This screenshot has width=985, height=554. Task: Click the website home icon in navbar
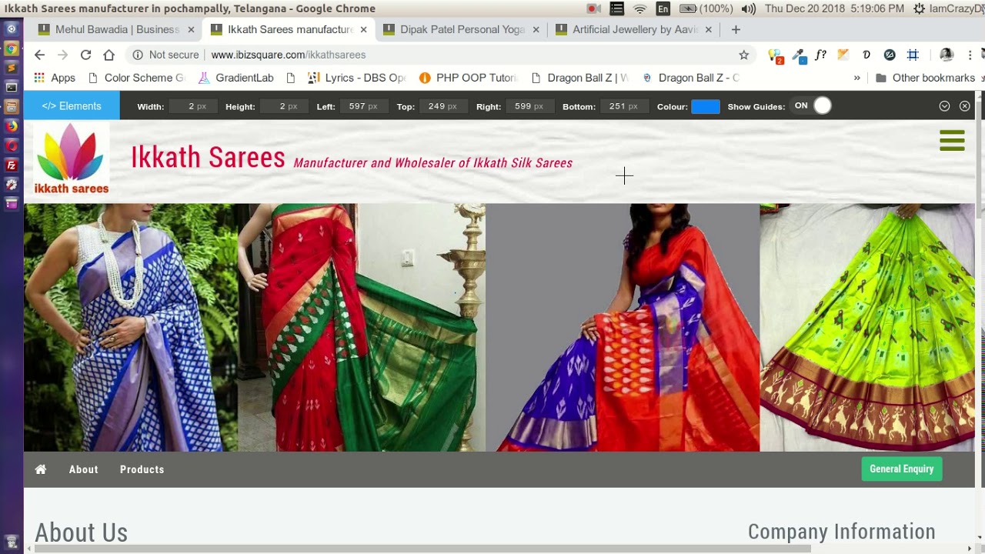pos(41,469)
